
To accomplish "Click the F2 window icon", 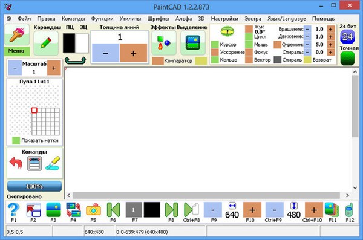I will [33, 210].
